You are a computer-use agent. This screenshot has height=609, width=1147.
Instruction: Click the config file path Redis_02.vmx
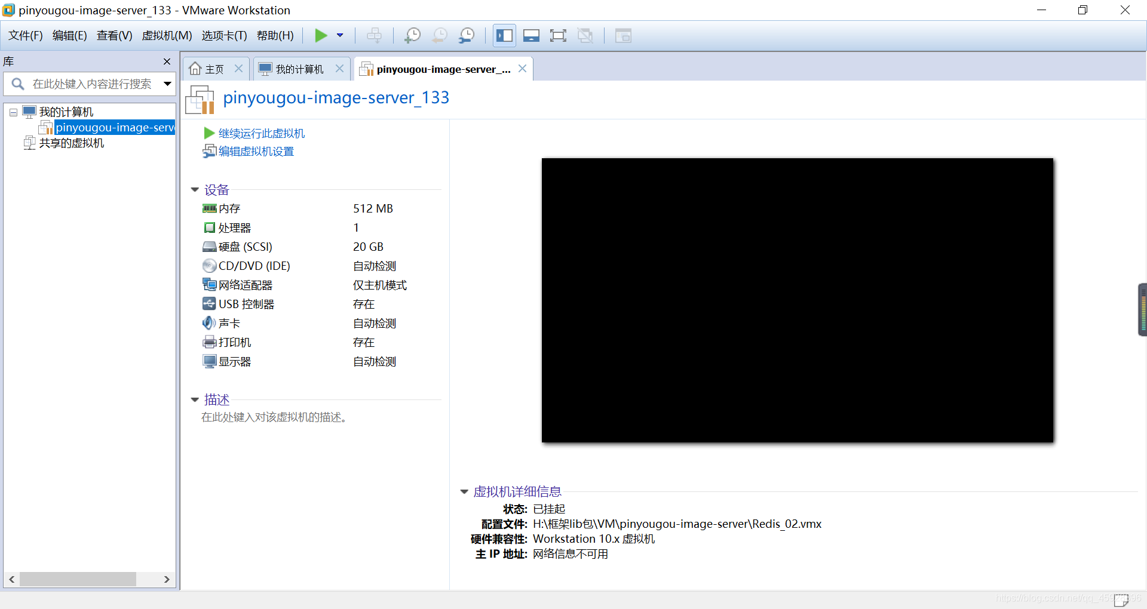pyautogui.click(x=677, y=524)
